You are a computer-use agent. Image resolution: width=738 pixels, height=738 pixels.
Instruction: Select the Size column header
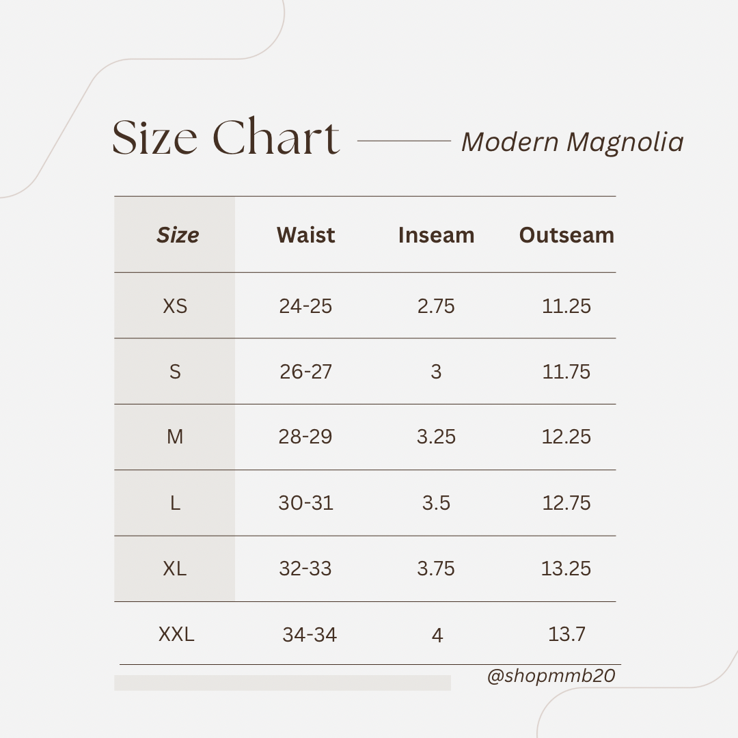[178, 235]
